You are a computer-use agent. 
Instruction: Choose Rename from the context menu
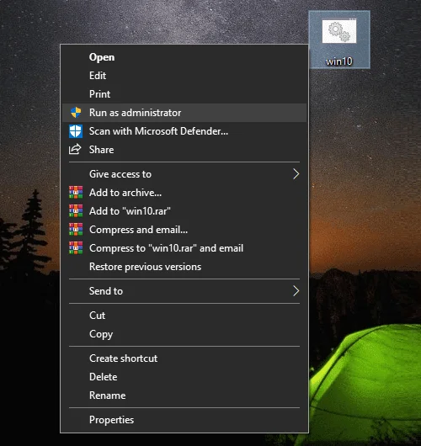[x=184, y=396]
